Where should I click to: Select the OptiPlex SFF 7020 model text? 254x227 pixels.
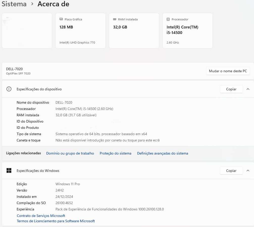(x=18, y=73)
